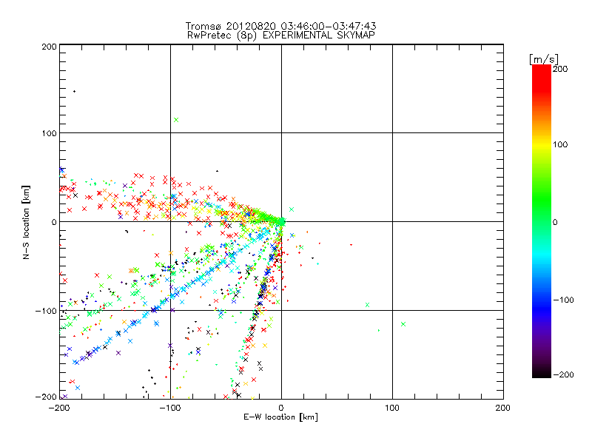592x444 pixels.
Task: Click the lone black dot near N-S 150
Action: point(75,91)
